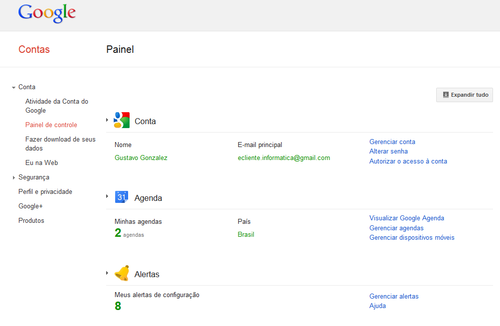Click the E-mail principal label
The width and height of the screenshot is (500, 326).
coord(260,145)
